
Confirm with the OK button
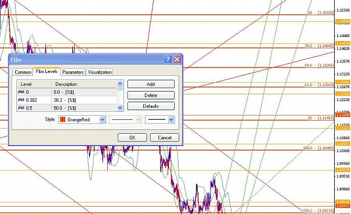pos(133,138)
